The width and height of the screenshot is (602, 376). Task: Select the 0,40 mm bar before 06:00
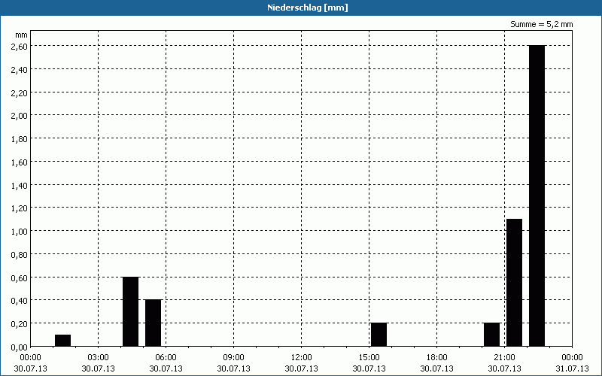coord(154,323)
